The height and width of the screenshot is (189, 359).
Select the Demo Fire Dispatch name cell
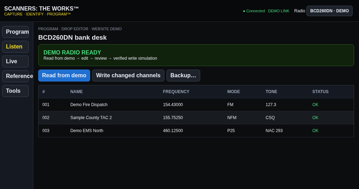89,105
